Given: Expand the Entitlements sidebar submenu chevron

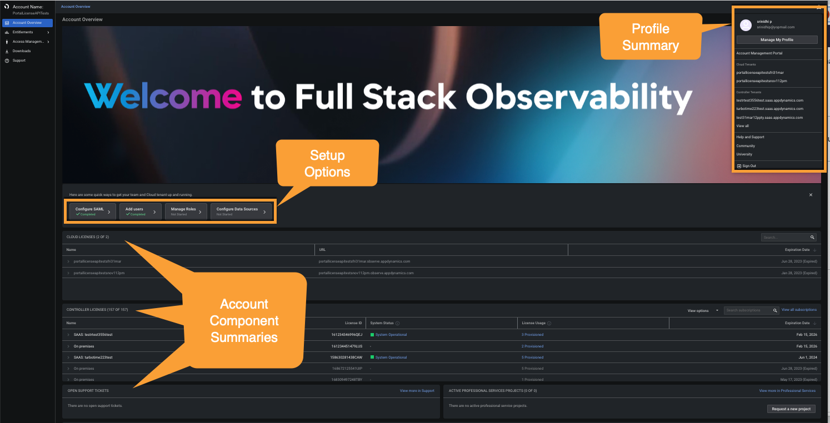Looking at the screenshot, I should (x=48, y=32).
